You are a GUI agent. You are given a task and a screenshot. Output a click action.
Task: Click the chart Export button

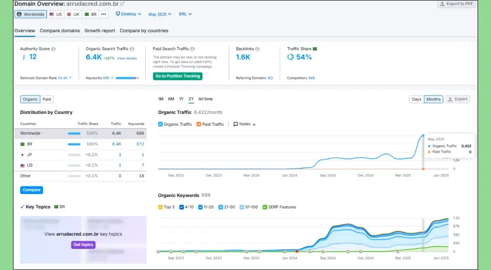[458, 99]
